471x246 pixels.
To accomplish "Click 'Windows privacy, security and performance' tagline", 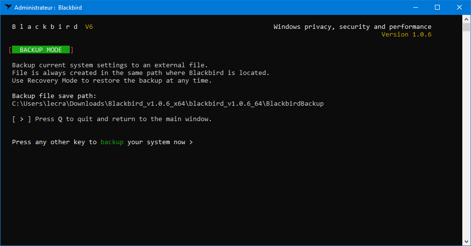I will pyautogui.click(x=352, y=27).
